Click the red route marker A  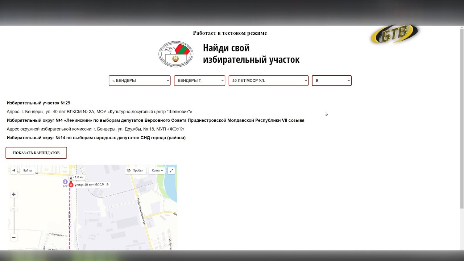pyautogui.click(x=71, y=185)
